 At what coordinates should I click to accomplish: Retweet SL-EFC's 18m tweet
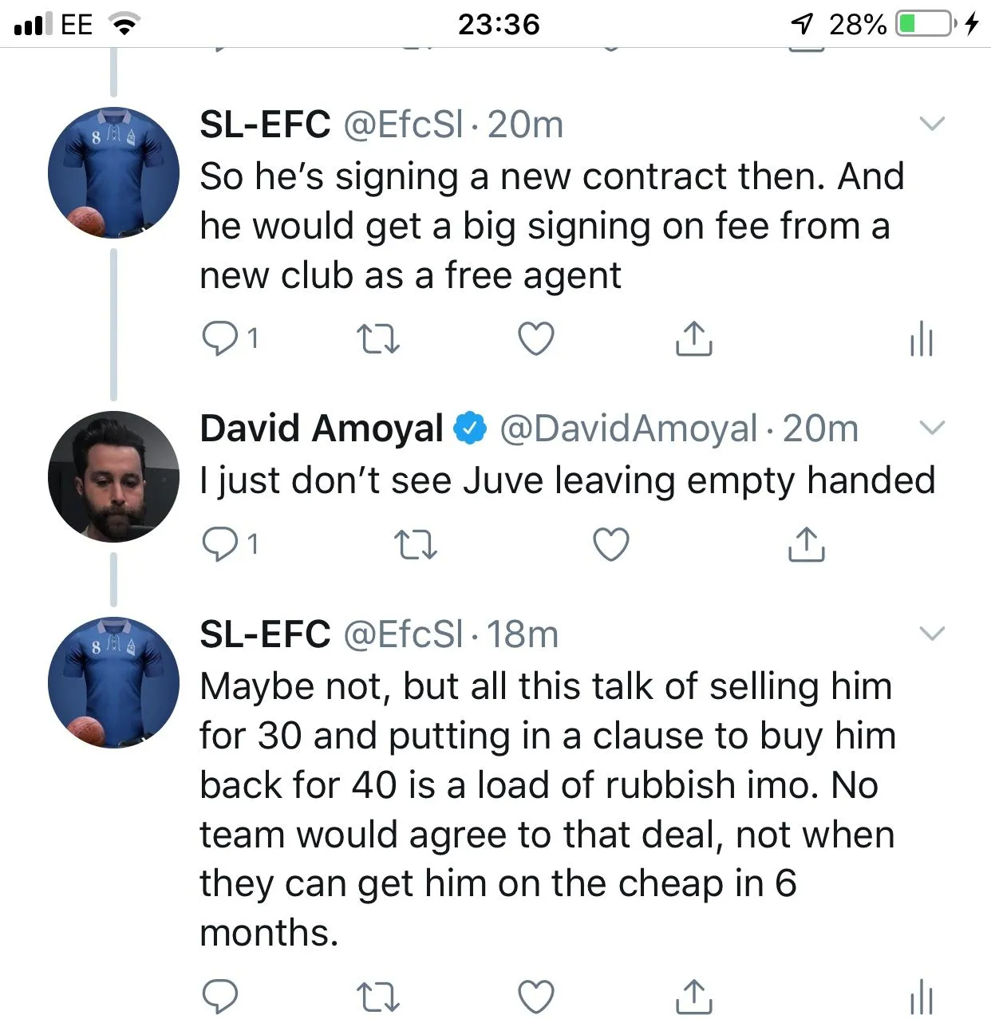tap(377, 996)
